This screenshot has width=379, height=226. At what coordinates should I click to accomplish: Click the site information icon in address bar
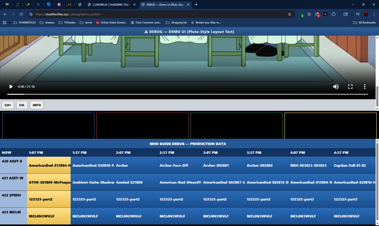(31, 14)
